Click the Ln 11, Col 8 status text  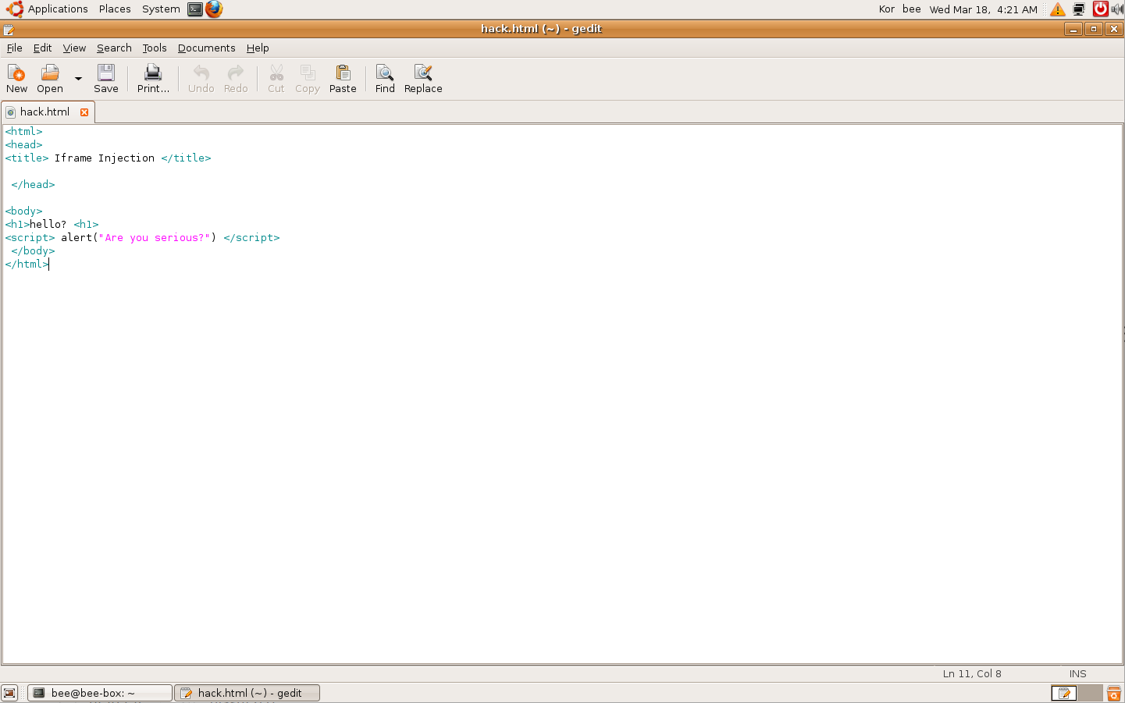tap(972, 673)
